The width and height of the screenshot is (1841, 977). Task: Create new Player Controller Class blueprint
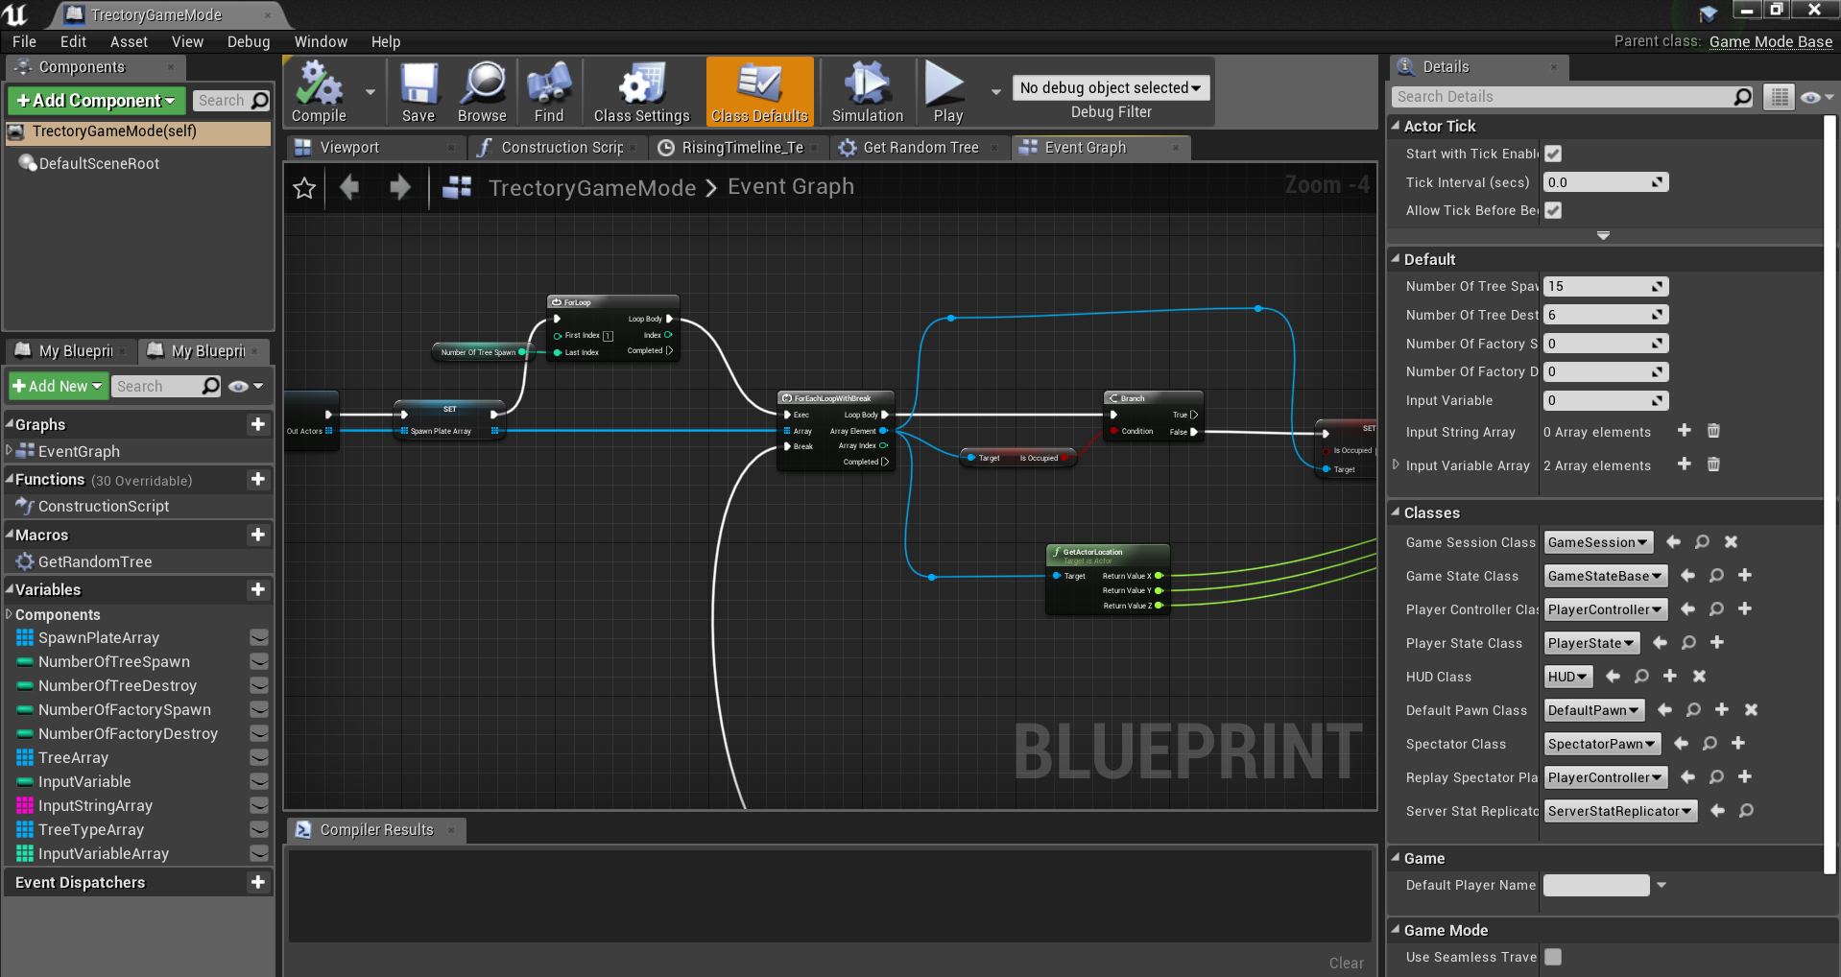[x=1745, y=609]
